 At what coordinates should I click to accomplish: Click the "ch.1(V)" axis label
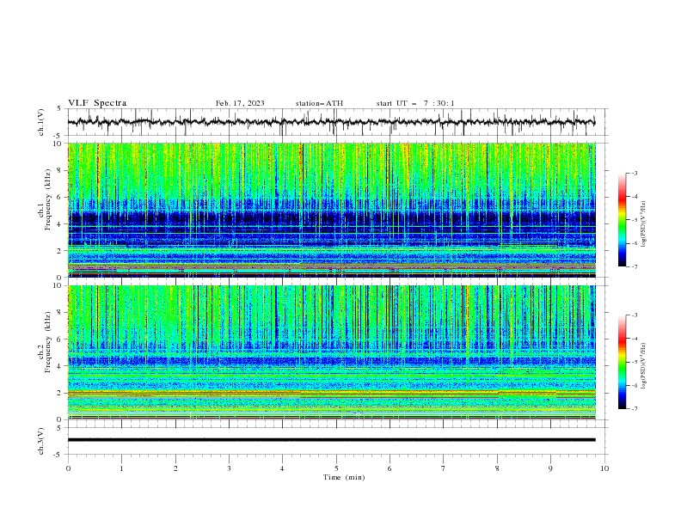tap(41, 122)
